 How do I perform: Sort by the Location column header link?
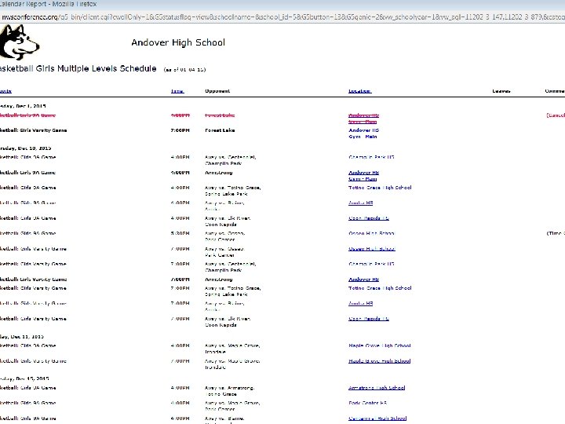[359, 91]
